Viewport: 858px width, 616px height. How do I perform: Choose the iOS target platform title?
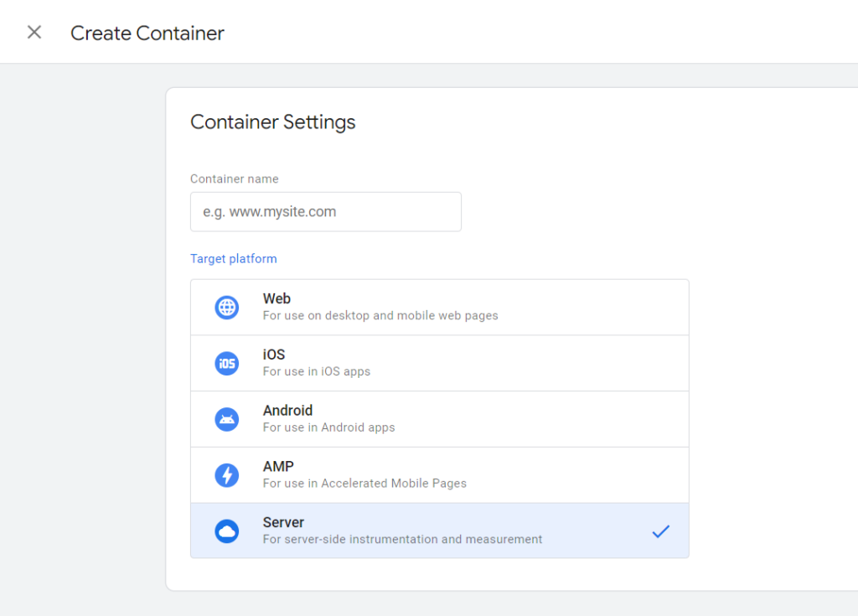pos(274,355)
